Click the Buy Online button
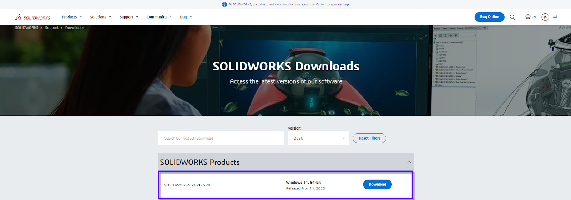 click(489, 17)
